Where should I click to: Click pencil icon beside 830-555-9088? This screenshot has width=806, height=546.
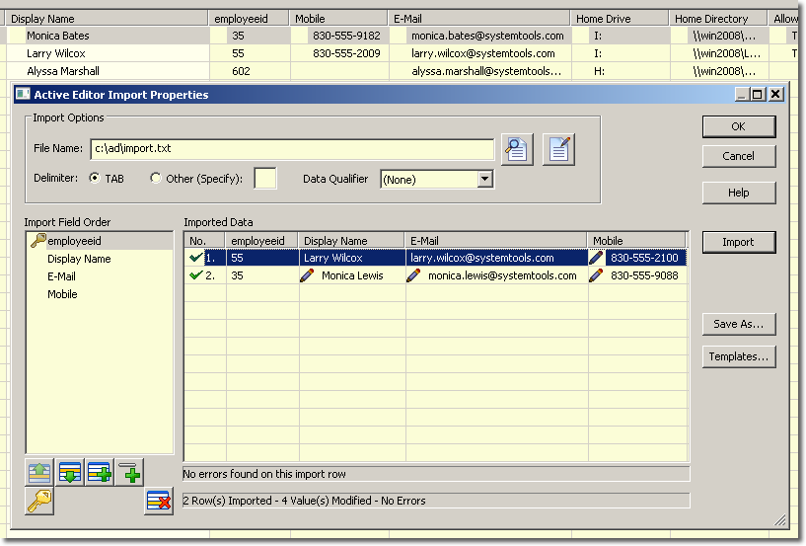[x=596, y=275]
